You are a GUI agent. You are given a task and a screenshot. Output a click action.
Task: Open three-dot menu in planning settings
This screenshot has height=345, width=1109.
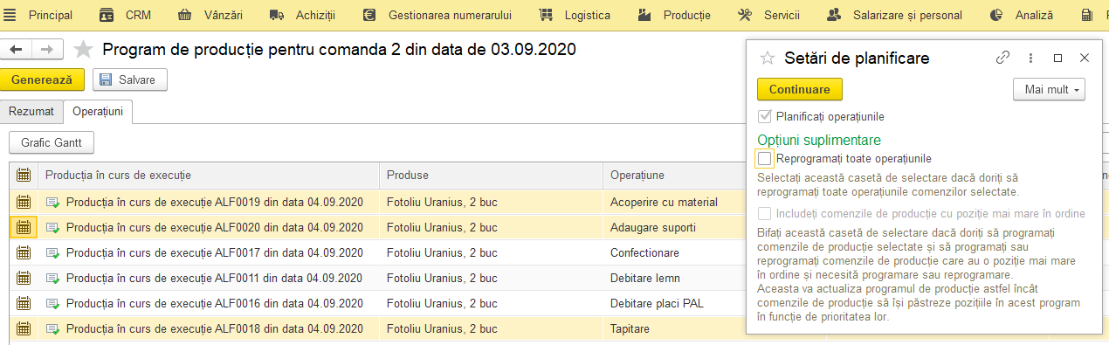pos(1031,59)
